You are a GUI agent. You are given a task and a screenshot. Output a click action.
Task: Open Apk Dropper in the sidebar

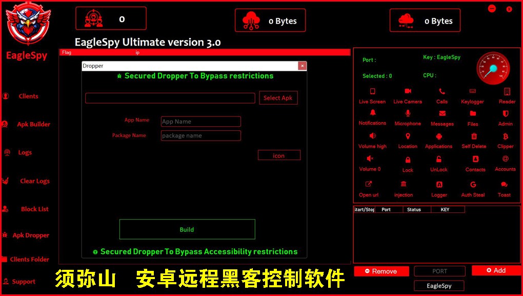pos(31,235)
